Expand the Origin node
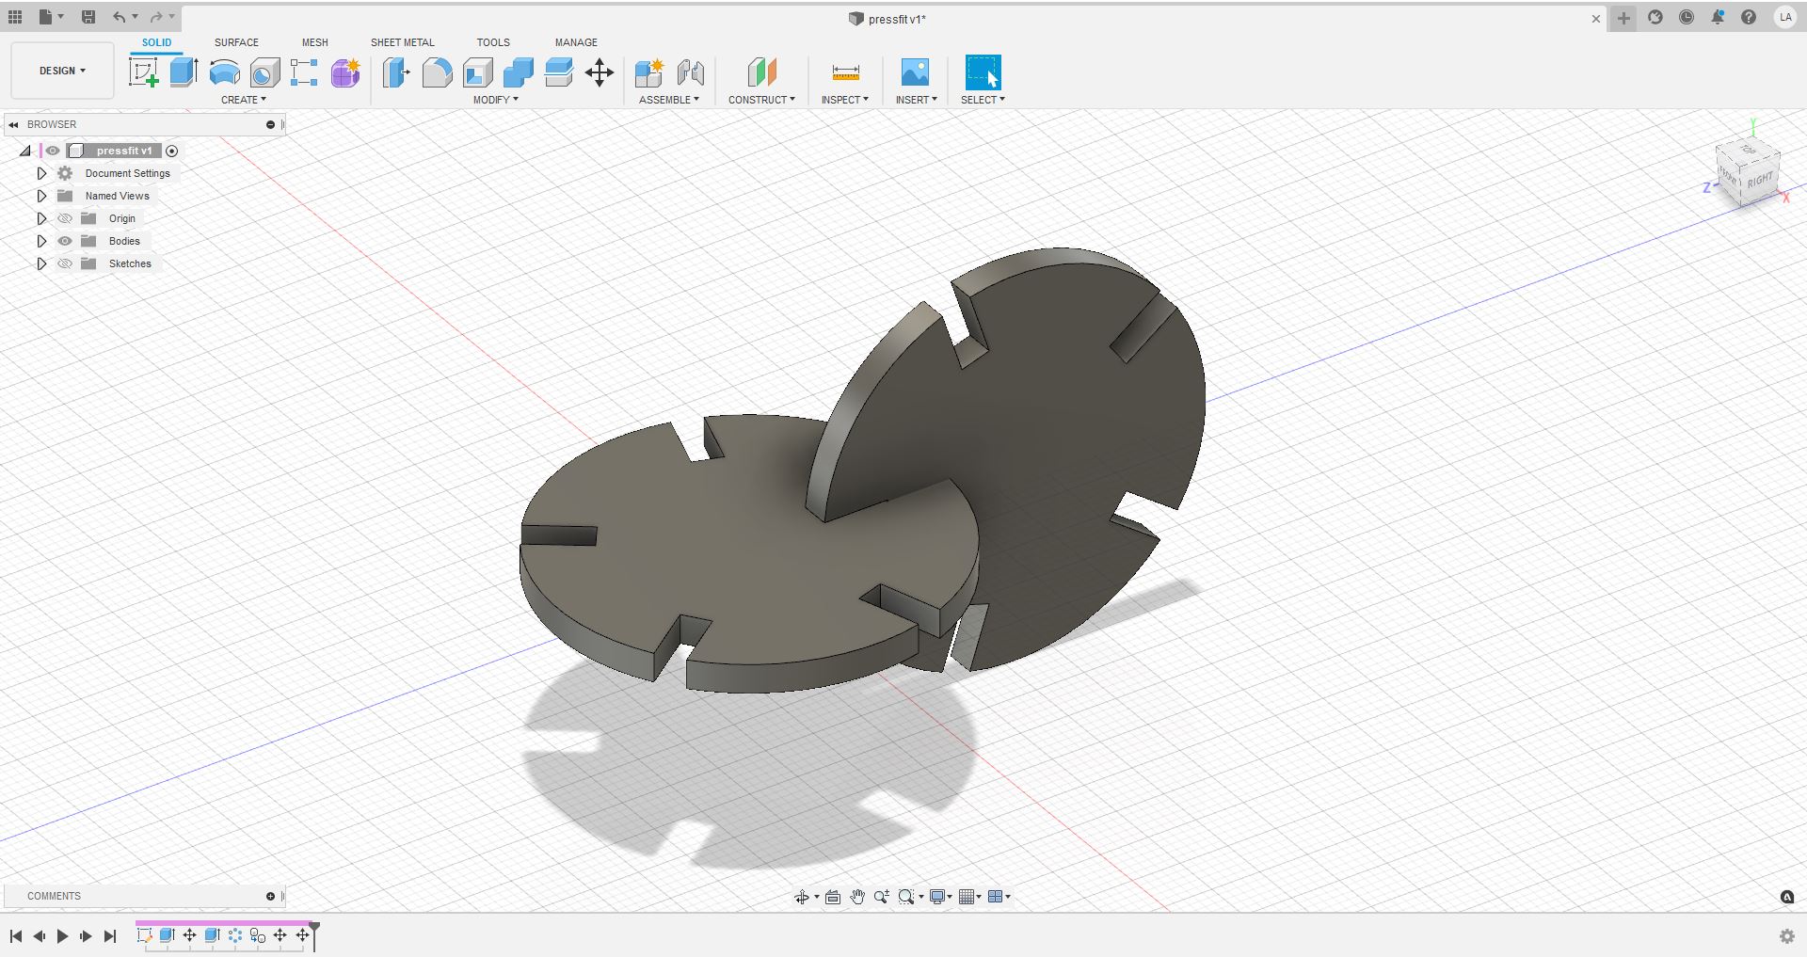This screenshot has height=957, width=1807. (x=41, y=218)
